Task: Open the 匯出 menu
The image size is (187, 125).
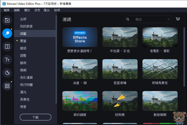Action: [47, 10]
